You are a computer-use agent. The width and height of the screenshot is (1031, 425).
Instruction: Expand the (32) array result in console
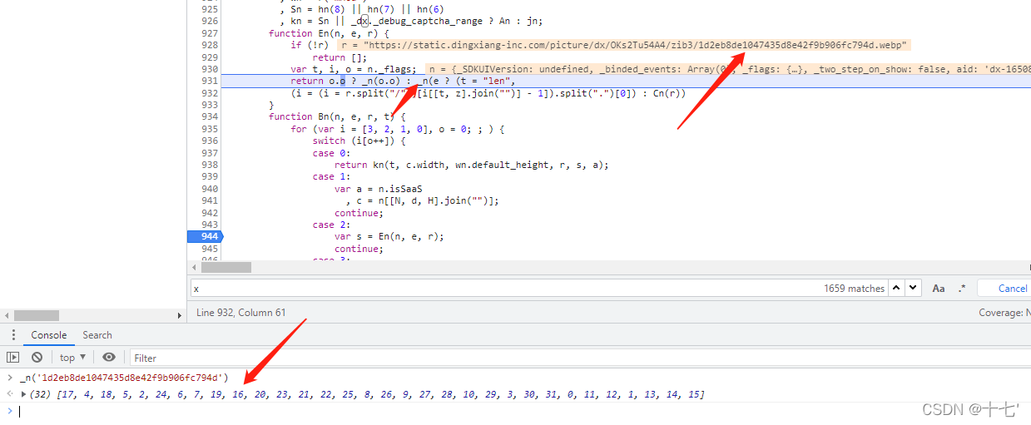[x=24, y=393]
